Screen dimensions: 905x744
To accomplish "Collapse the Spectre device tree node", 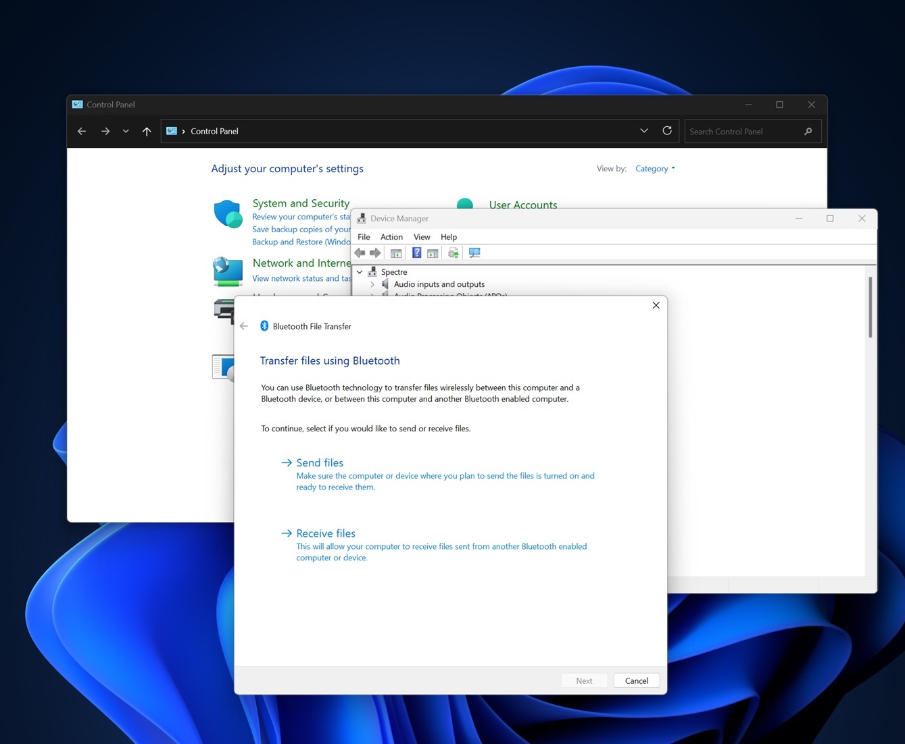I will 360,271.
